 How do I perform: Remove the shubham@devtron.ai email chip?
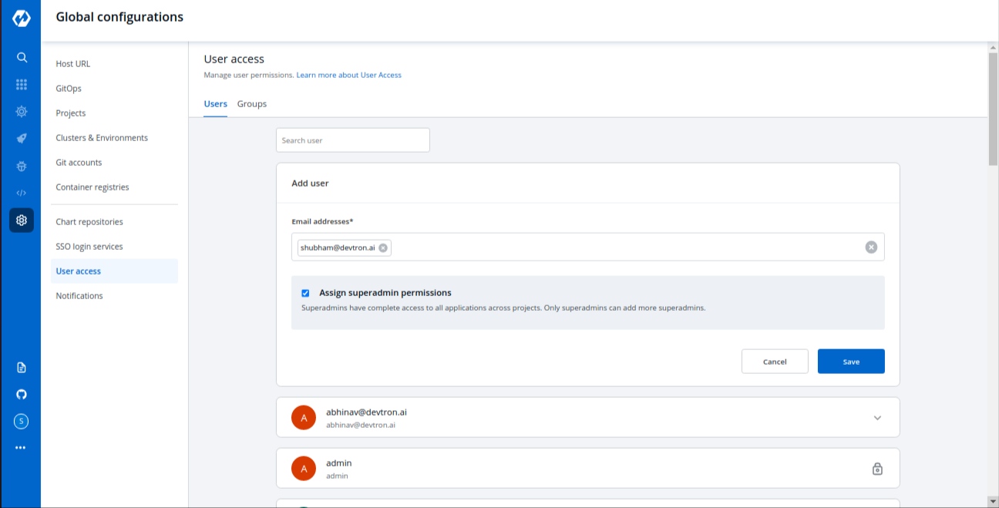(x=383, y=247)
